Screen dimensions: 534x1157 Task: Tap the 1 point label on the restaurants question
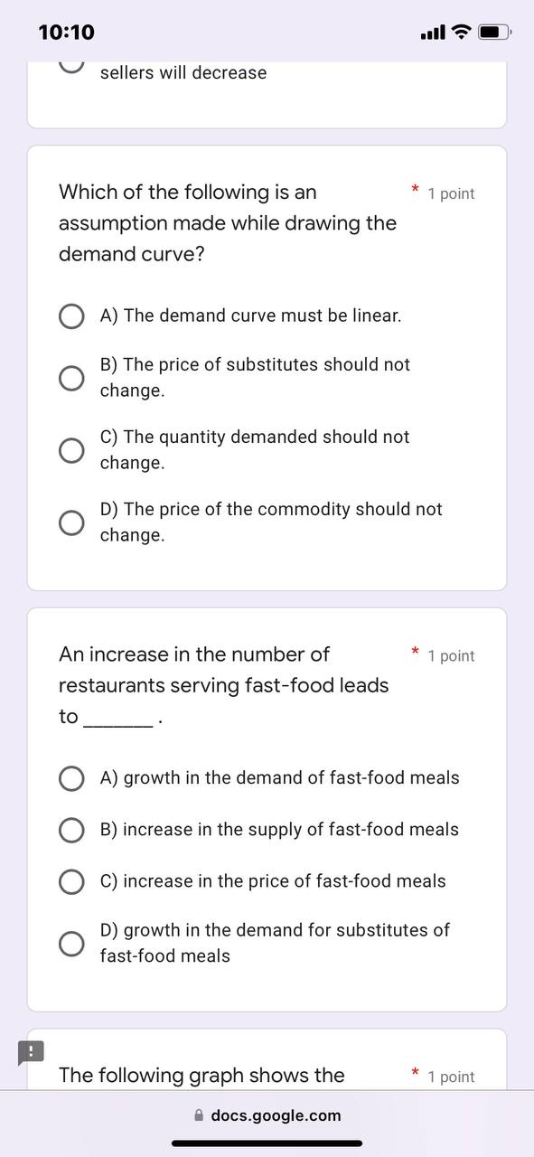point(451,655)
